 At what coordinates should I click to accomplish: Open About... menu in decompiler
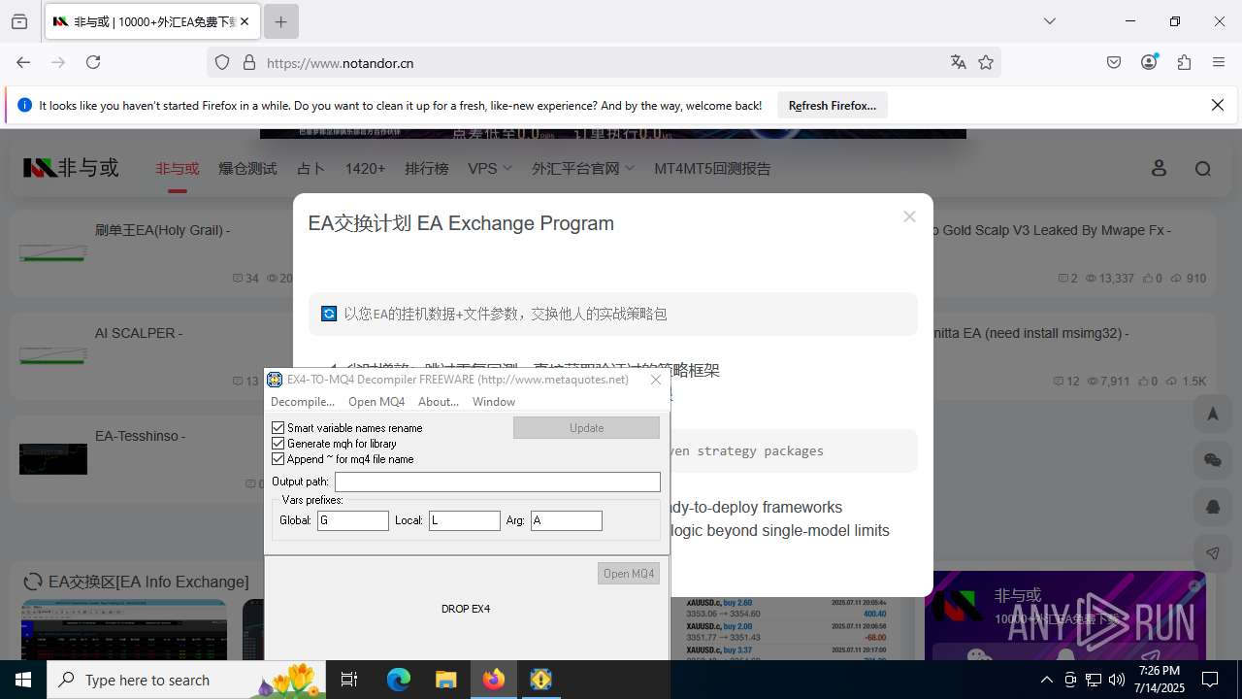tap(439, 401)
